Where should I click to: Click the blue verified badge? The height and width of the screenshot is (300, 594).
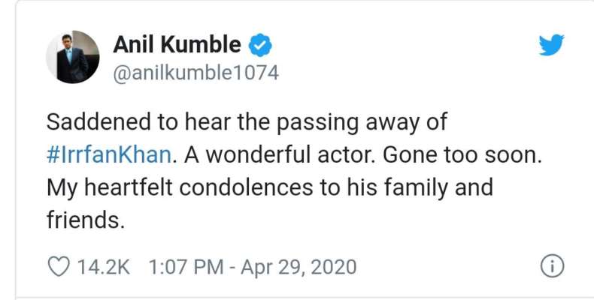click(x=260, y=45)
